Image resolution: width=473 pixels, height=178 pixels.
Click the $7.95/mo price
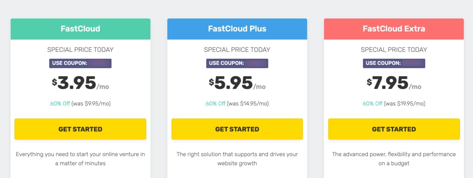tap(394, 83)
